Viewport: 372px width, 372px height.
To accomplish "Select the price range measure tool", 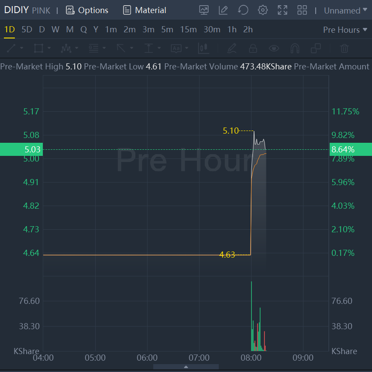I will point(148,48).
